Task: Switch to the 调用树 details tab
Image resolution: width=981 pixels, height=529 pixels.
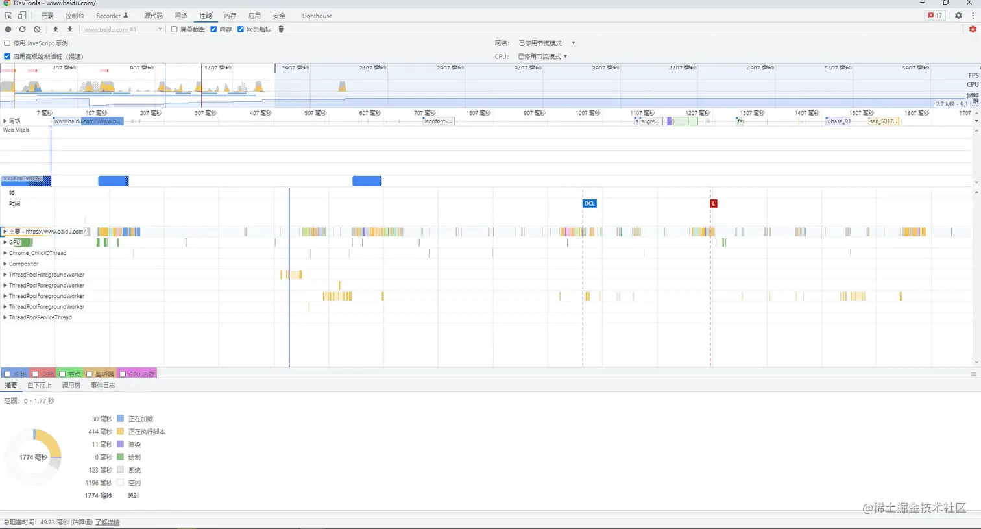Action: click(71, 386)
